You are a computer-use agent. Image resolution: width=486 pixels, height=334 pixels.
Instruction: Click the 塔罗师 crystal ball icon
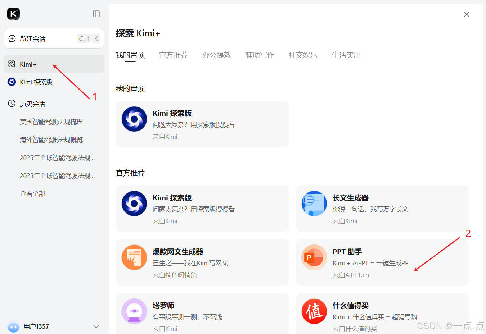point(134,311)
